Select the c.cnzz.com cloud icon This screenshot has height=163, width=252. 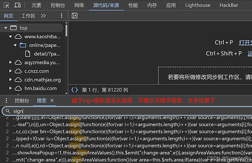tap(18, 71)
